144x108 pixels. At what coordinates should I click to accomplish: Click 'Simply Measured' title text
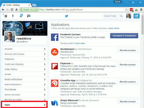click(x=69, y=100)
